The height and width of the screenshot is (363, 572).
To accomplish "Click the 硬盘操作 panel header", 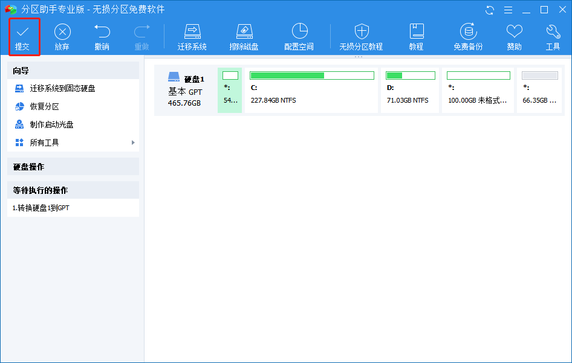I will point(73,167).
